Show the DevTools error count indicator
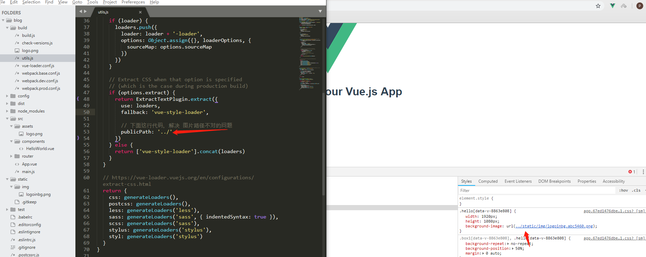 click(x=632, y=172)
